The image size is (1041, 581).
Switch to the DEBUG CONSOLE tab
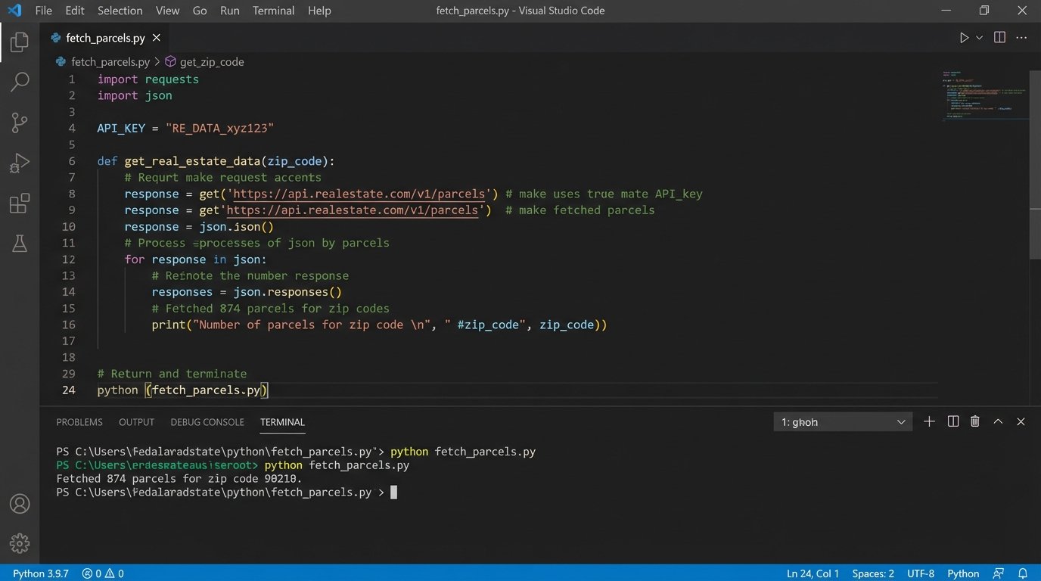tap(207, 422)
